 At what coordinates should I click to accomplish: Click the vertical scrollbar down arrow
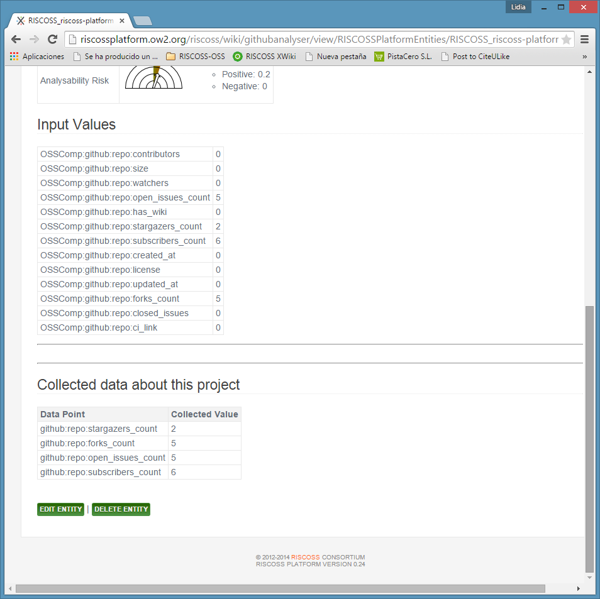pos(589,577)
